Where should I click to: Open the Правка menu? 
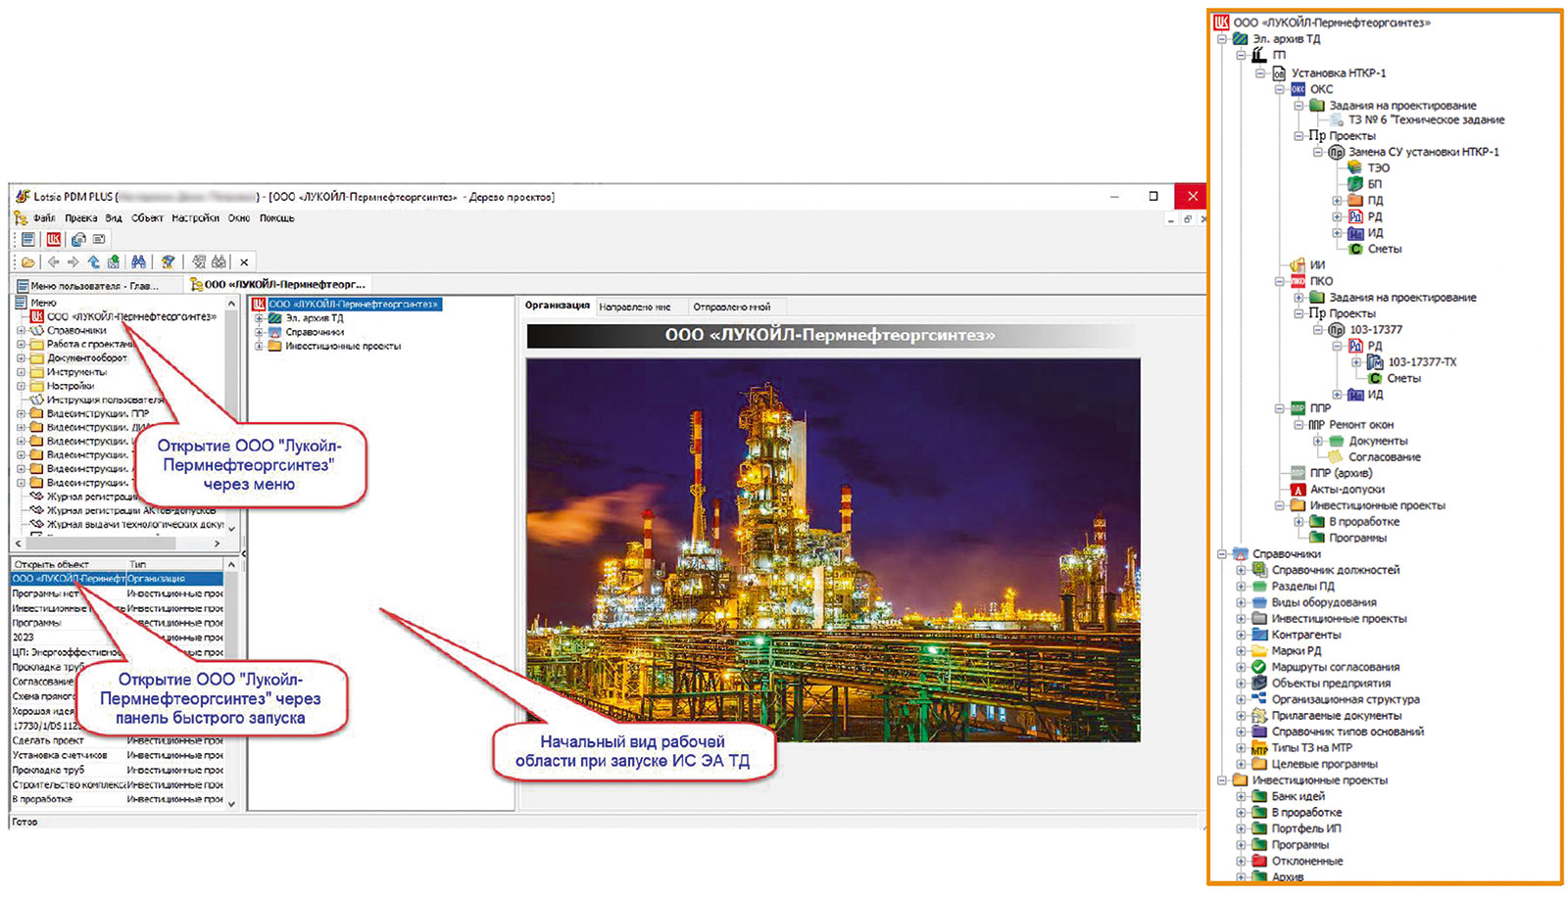pyautogui.click(x=81, y=218)
